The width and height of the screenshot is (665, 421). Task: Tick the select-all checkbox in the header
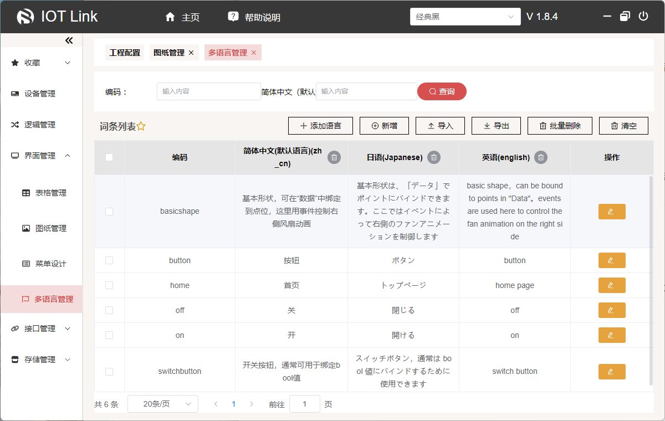coord(109,157)
